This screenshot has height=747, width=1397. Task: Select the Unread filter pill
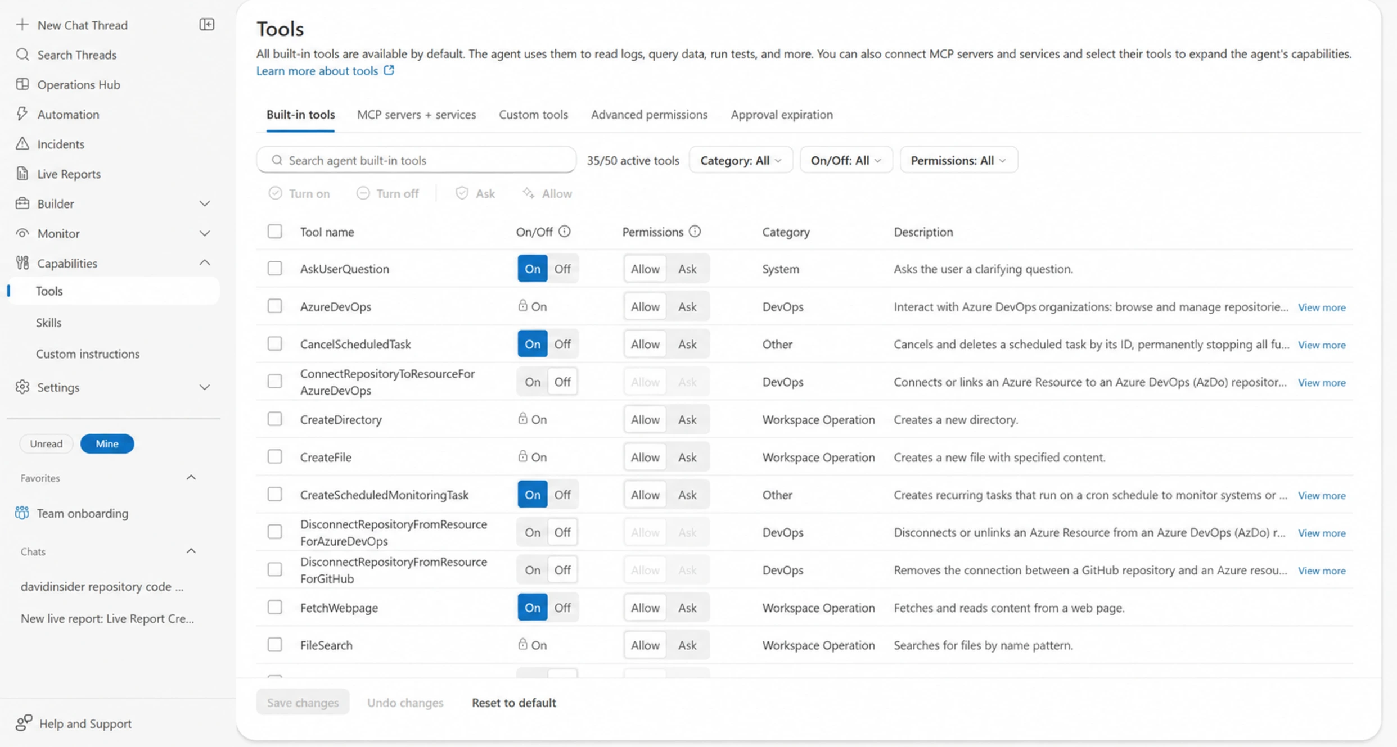[x=46, y=444]
